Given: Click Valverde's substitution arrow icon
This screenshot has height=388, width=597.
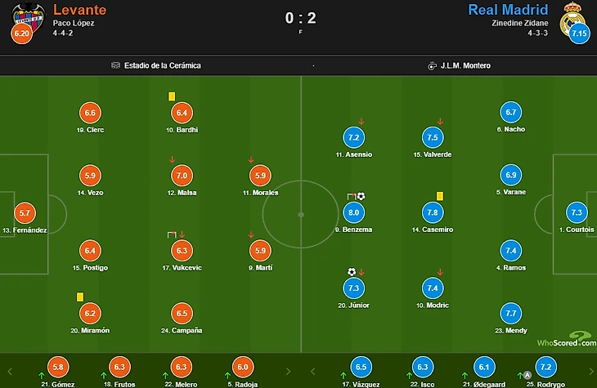Looking at the screenshot, I should point(441,122).
